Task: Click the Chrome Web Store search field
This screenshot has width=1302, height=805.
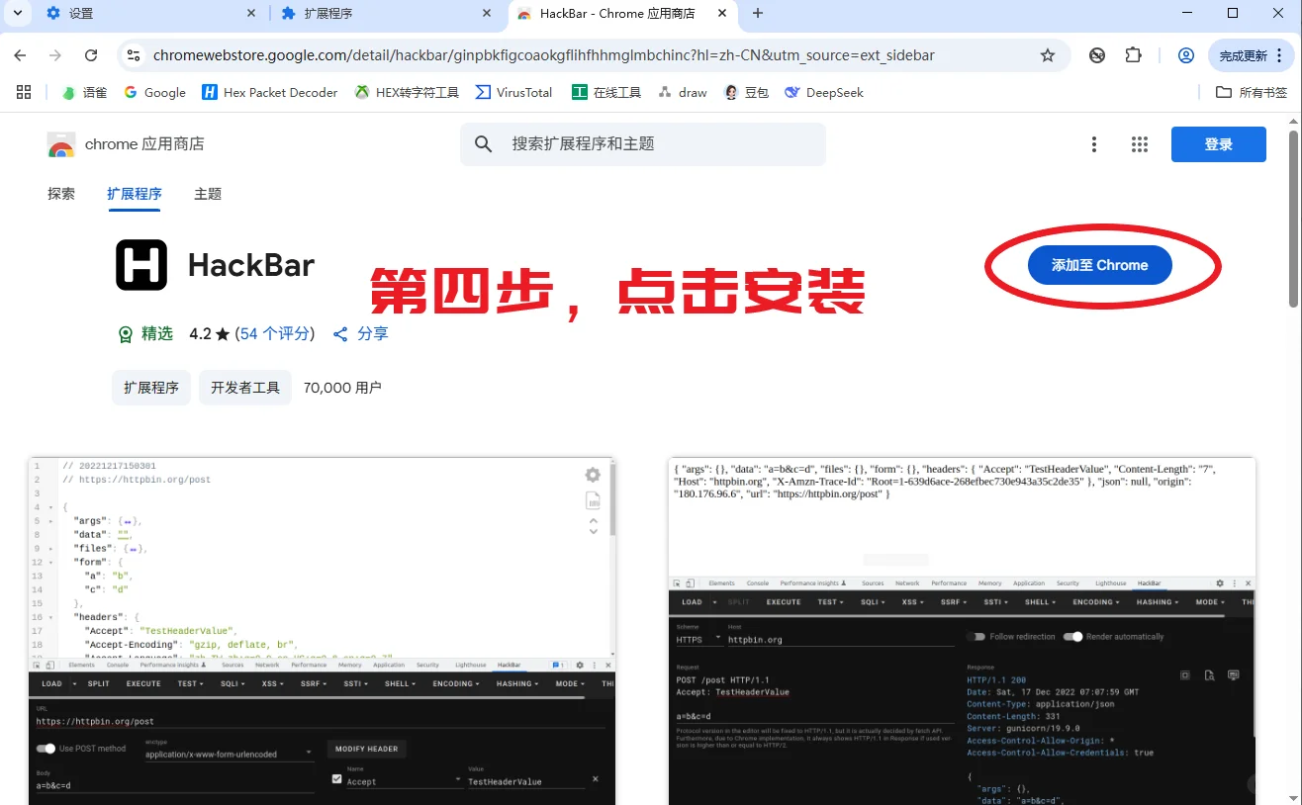Action: (x=643, y=143)
